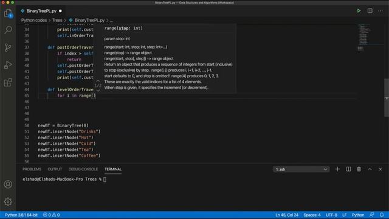Viewport: 389px width, 219px height.
Task: Click the return statement on line 39
Action: tap(74, 60)
